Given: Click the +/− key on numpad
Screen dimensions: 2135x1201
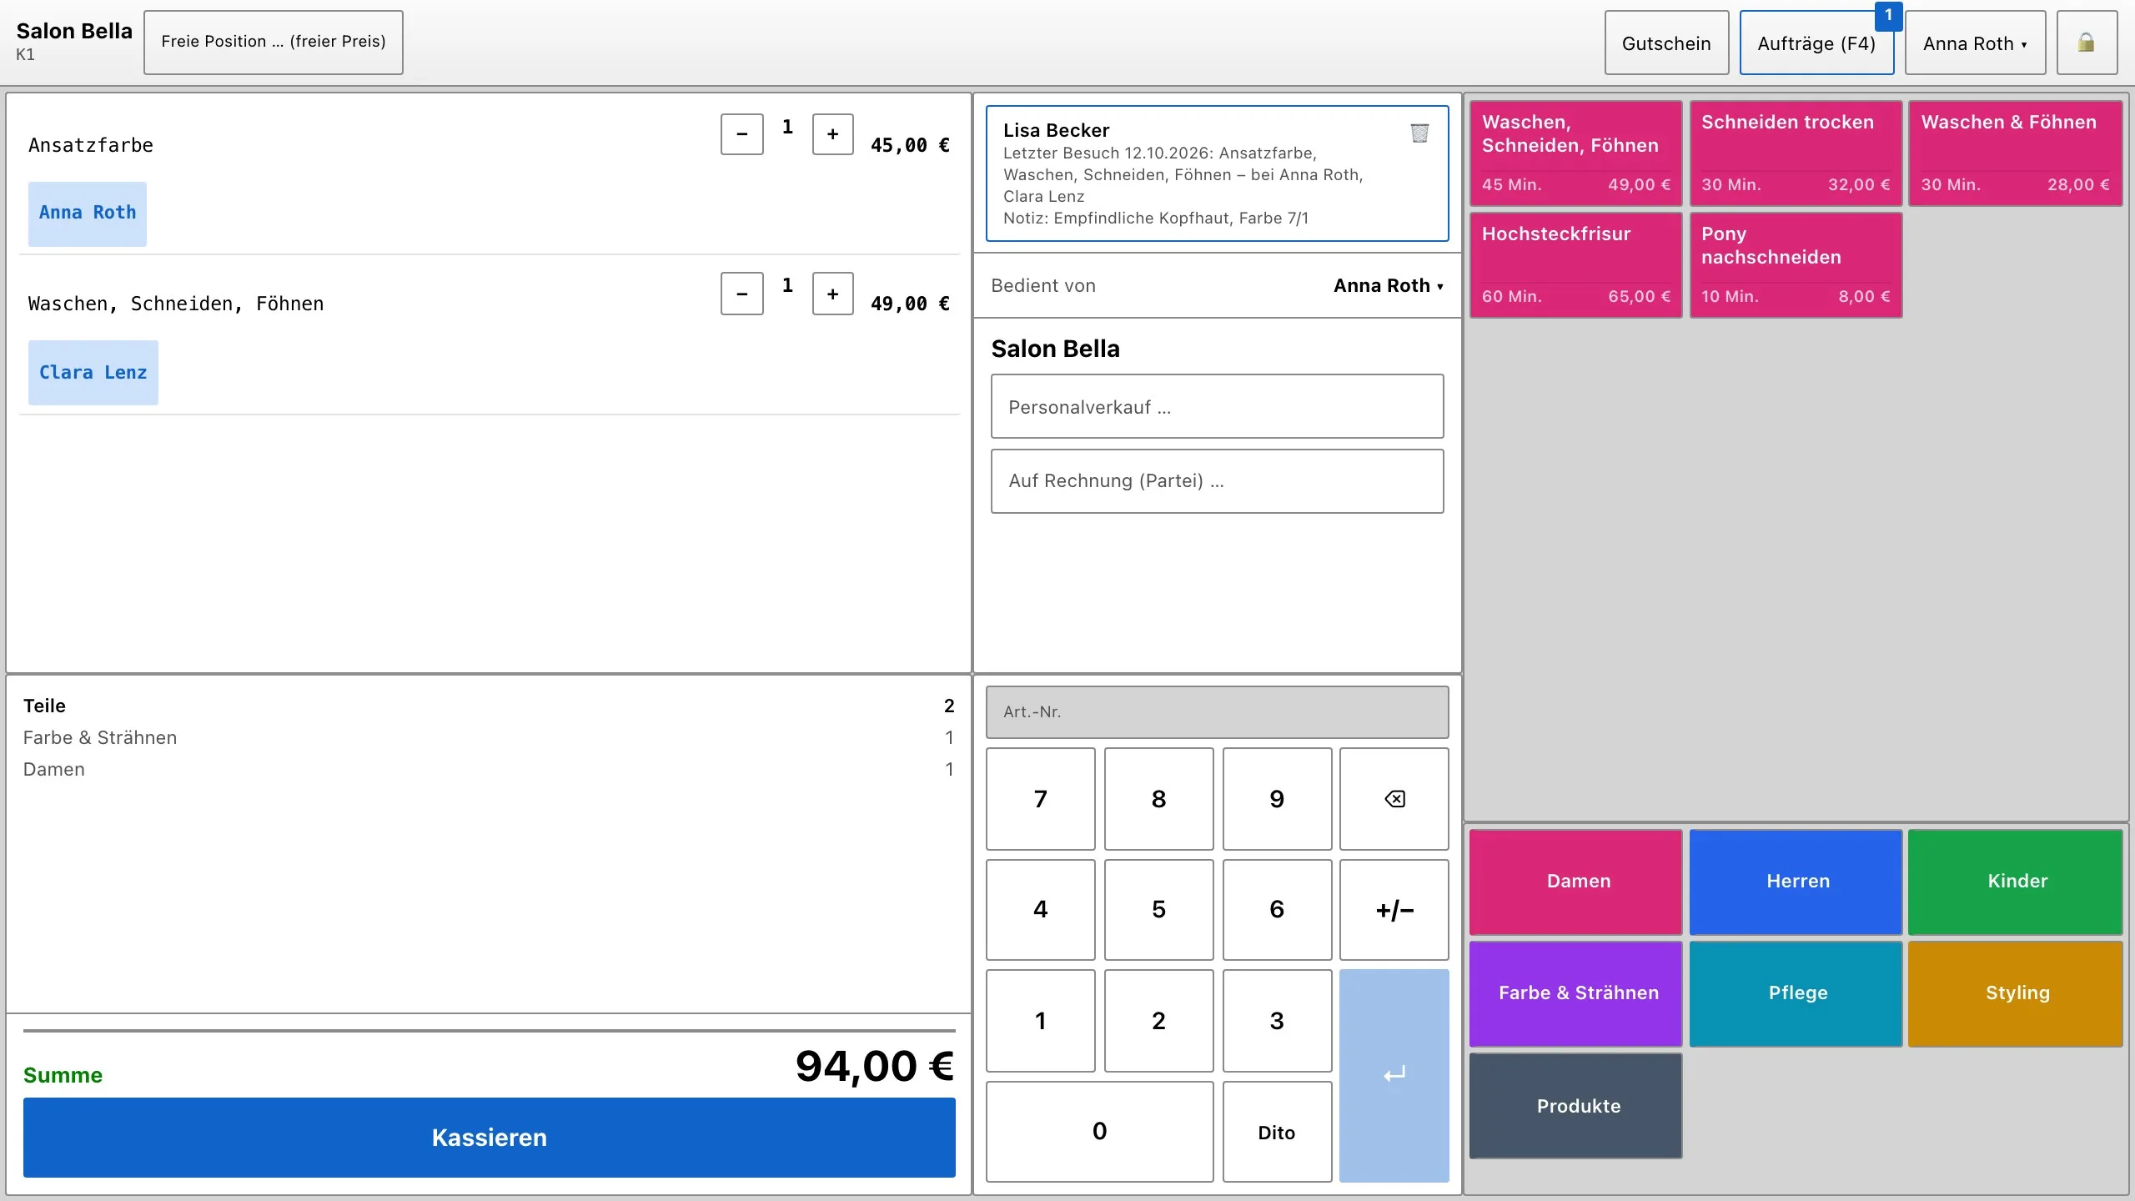Looking at the screenshot, I should 1394,910.
